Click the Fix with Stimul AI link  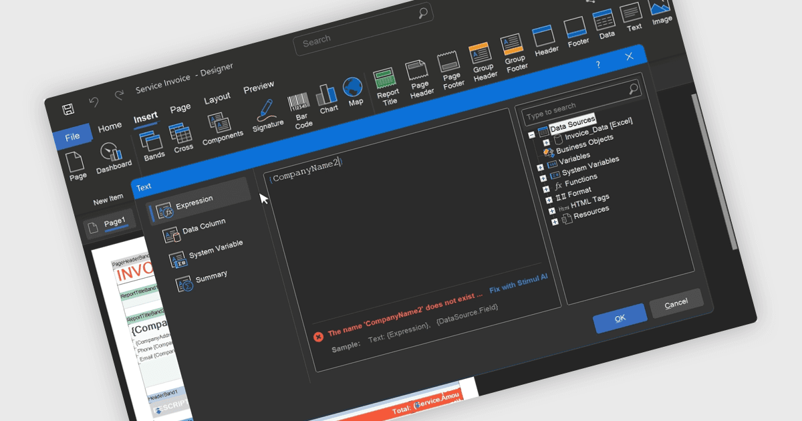519,283
